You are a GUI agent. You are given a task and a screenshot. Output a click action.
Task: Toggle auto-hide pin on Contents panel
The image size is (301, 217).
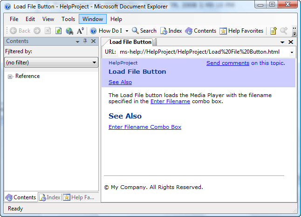click(x=85, y=41)
